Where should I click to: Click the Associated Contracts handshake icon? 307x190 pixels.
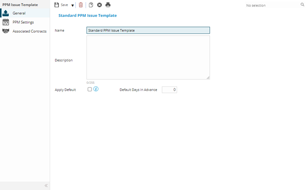pos(6,31)
